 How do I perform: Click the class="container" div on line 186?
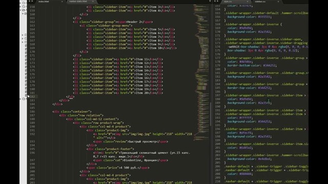[72, 111]
